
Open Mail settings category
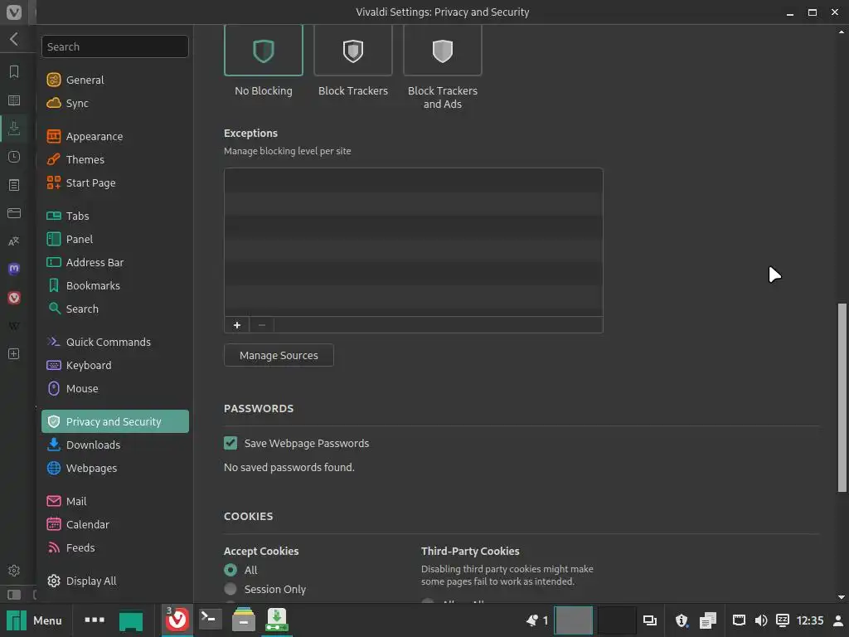click(114, 501)
